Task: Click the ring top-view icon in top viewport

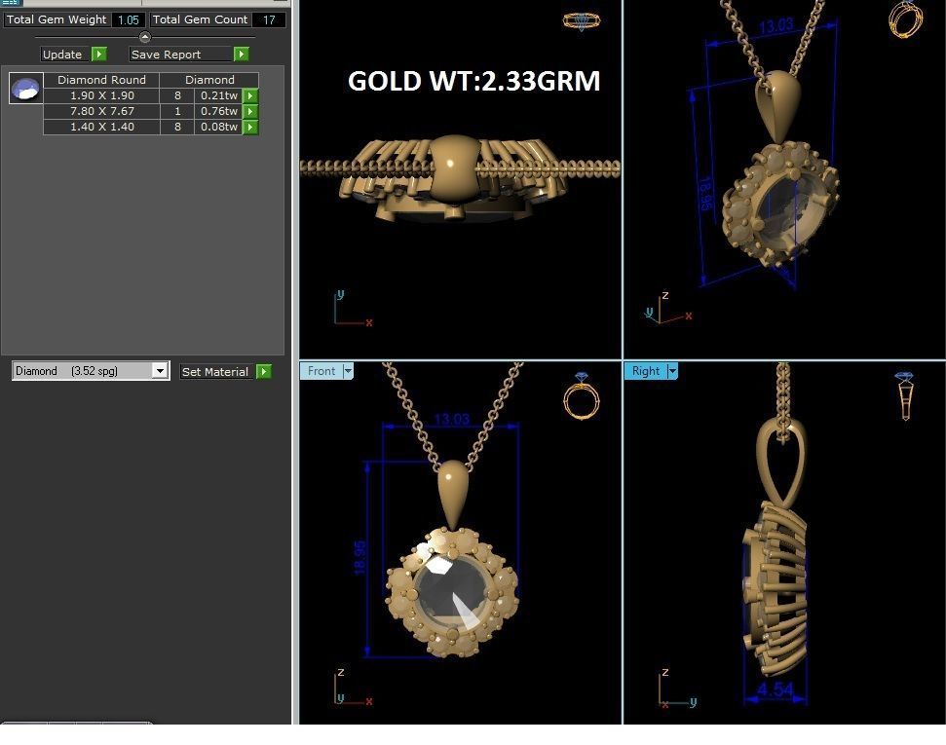Action: (582, 21)
